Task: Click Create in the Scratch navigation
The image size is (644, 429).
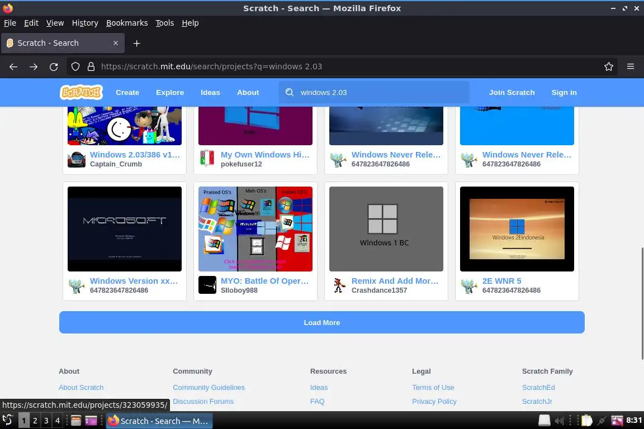Action: [x=127, y=92]
